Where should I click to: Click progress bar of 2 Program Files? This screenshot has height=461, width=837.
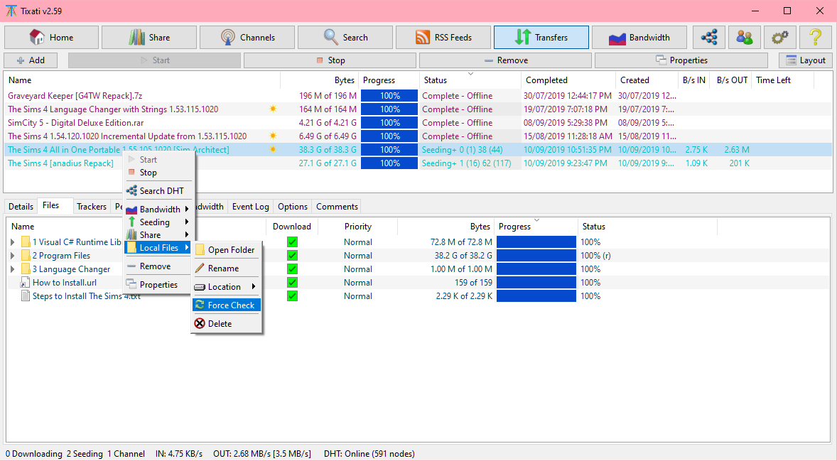[x=536, y=256]
